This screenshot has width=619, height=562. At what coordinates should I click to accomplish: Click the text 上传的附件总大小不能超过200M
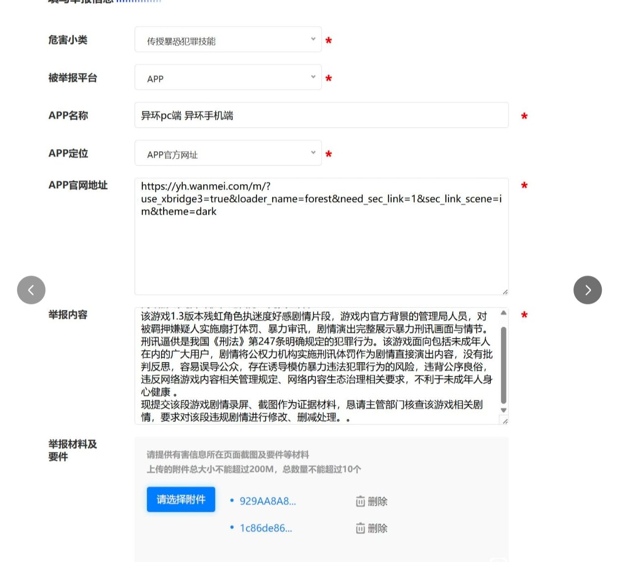click(x=210, y=469)
